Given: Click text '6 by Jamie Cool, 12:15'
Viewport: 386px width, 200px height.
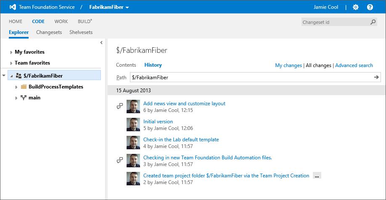Looking at the screenshot, I should [168, 110].
